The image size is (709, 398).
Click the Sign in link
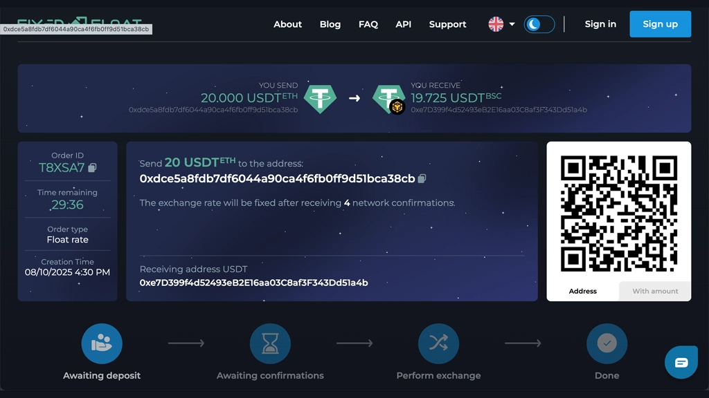(x=600, y=24)
